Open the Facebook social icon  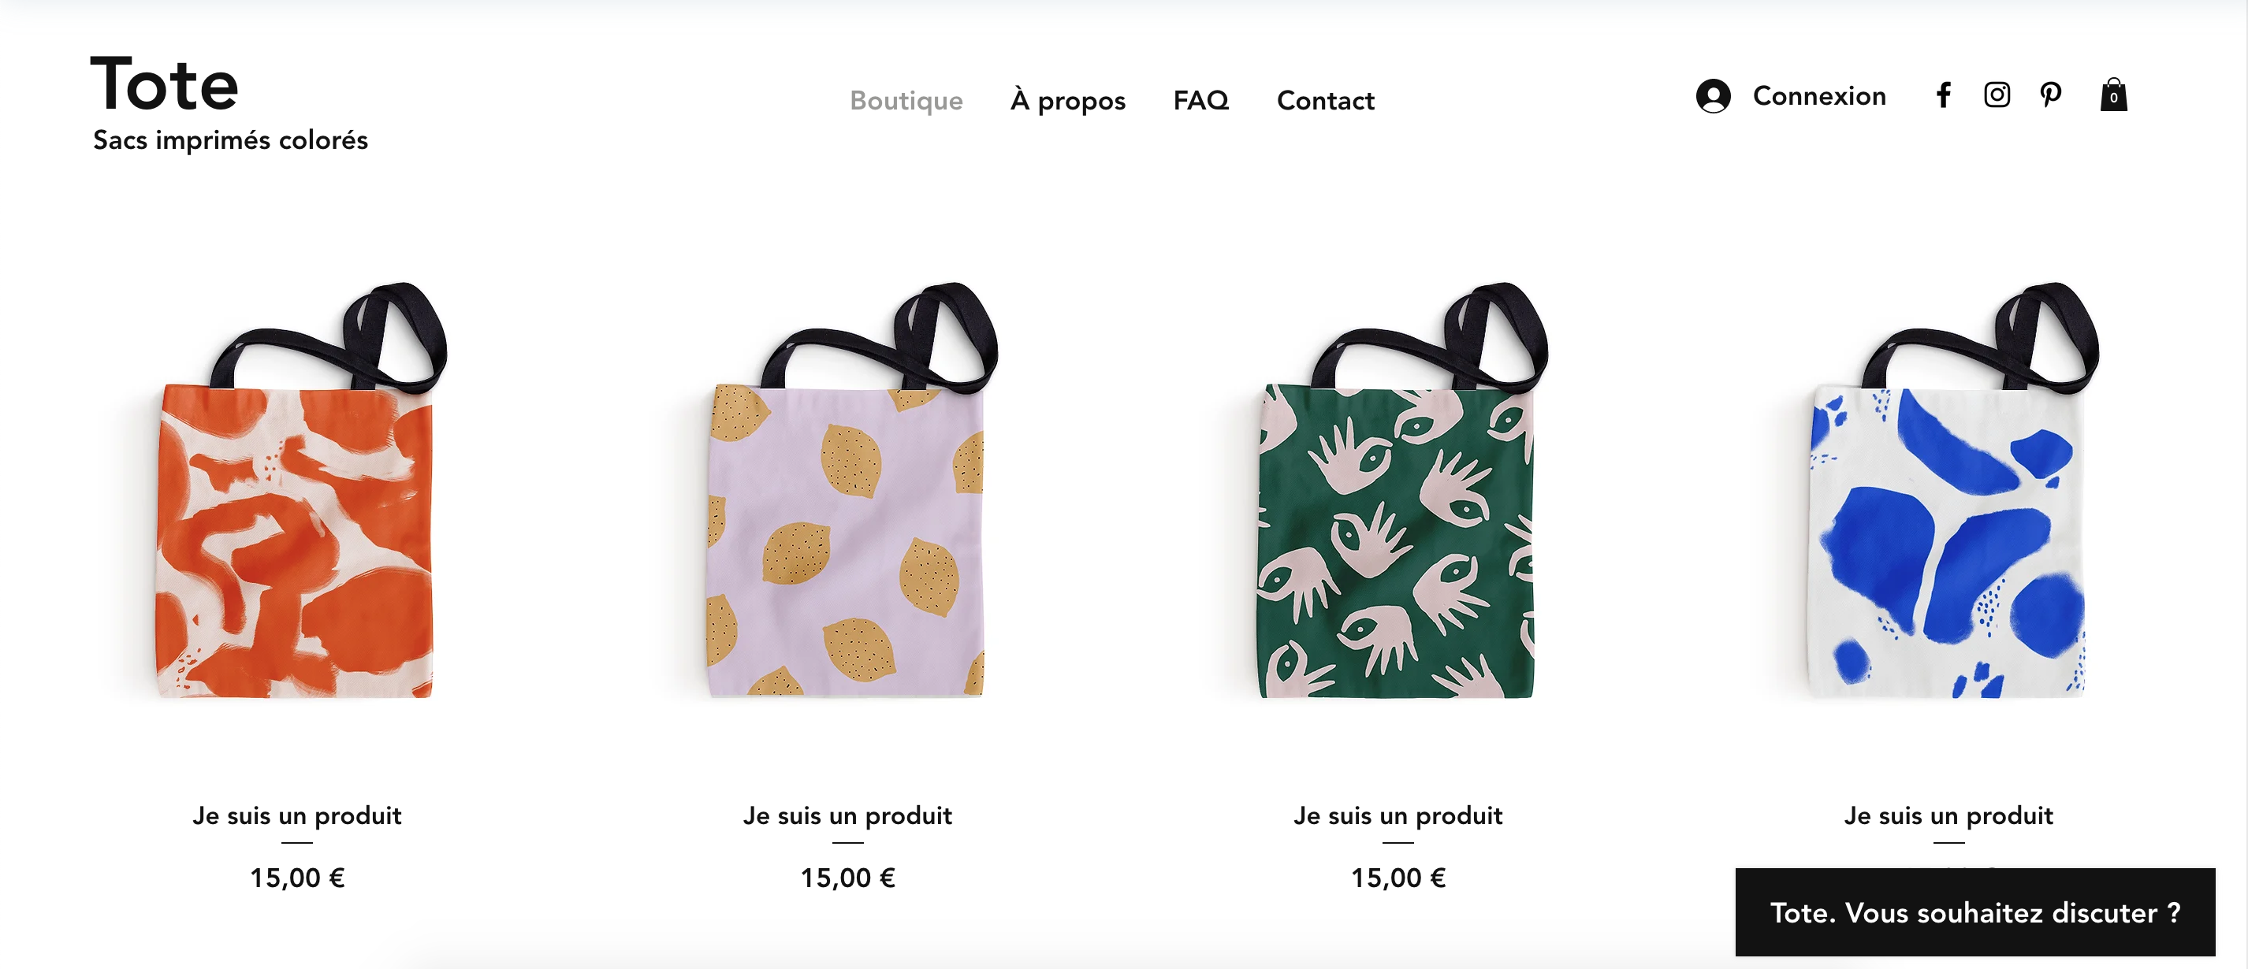(x=1942, y=95)
